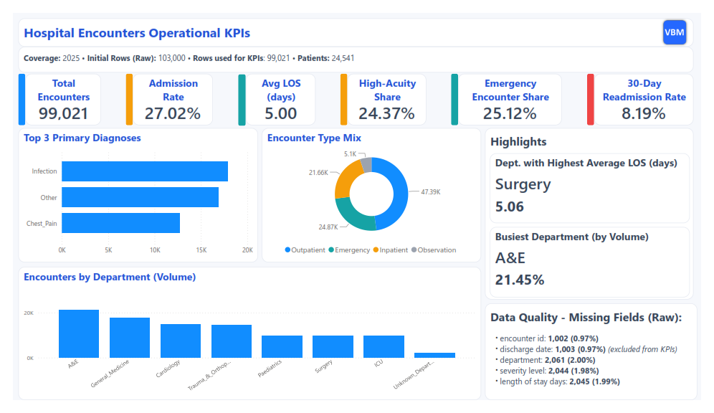Click the gray Observation donut segment
Screen dimensions: 714x413
pyautogui.click(x=367, y=164)
